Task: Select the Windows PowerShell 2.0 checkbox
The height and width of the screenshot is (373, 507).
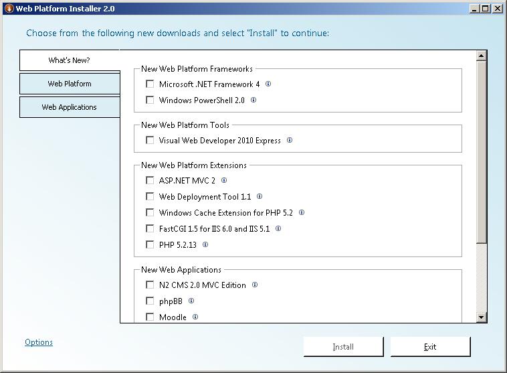Action: point(150,100)
